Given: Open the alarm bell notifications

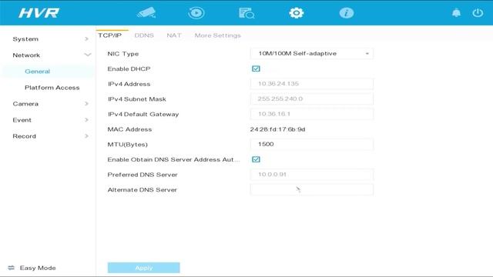Looking at the screenshot, I should tap(456, 13).
